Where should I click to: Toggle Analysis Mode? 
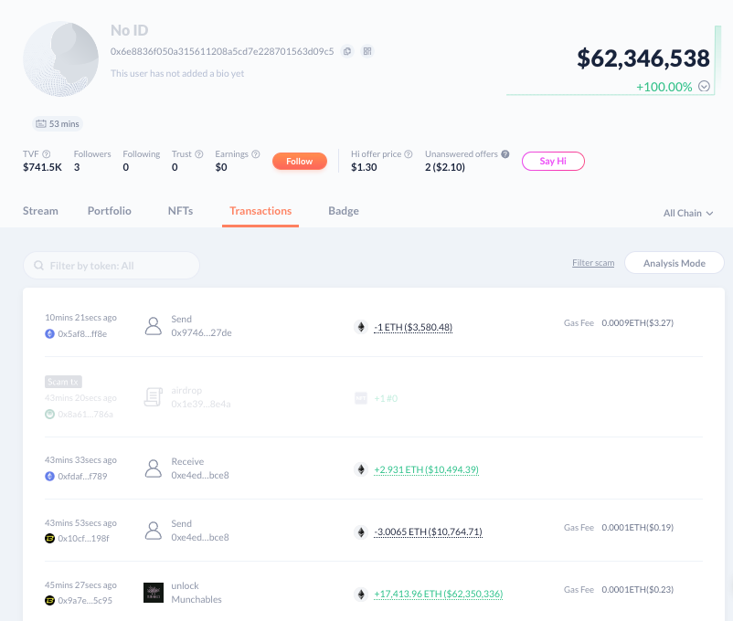click(674, 263)
